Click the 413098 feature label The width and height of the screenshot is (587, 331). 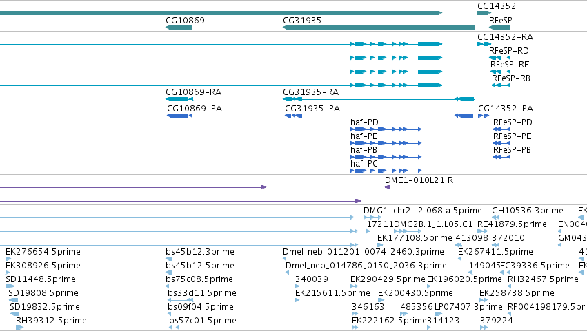[x=472, y=238]
